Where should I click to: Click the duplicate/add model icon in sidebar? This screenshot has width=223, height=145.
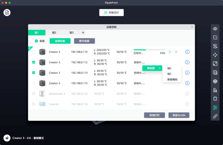215,72
